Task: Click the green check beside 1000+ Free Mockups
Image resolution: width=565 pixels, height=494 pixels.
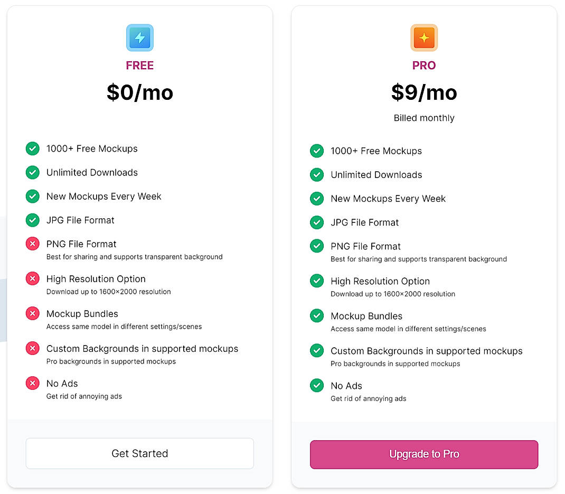Action: (32, 148)
